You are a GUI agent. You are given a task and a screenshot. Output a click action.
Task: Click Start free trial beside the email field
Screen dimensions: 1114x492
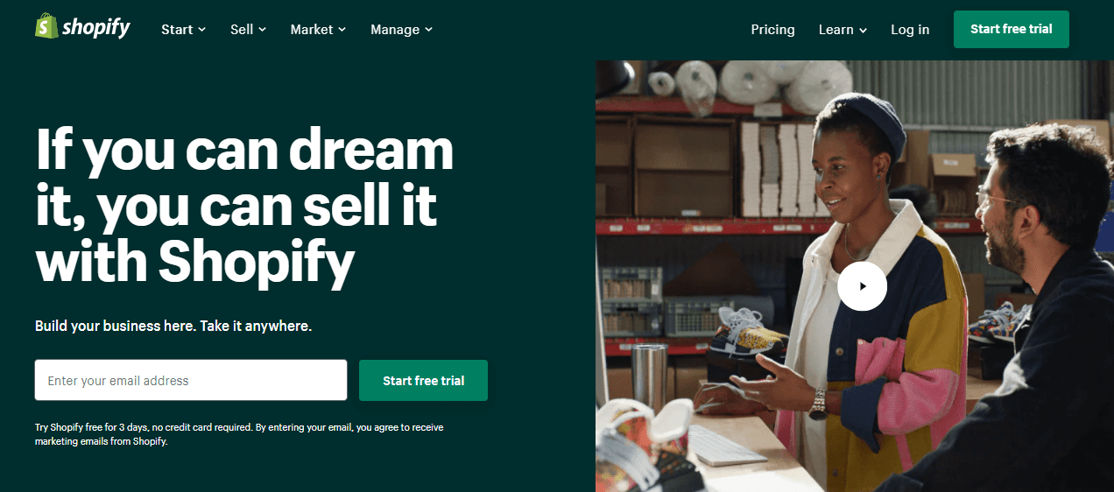pyautogui.click(x=423, y=380)
